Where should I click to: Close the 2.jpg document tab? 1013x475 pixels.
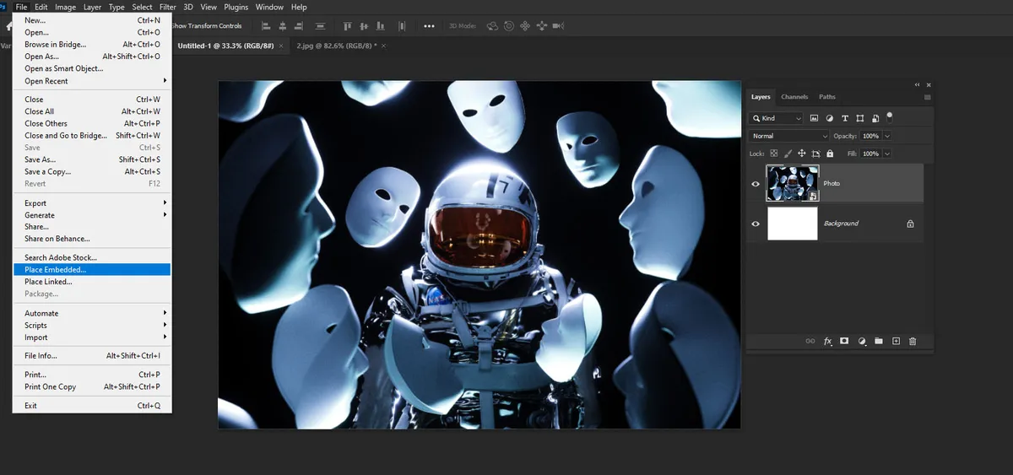coord(383,46)
